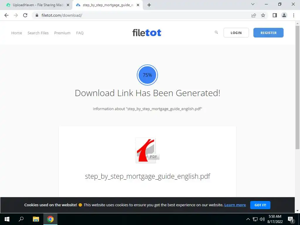This screenshot has height=225, width=300.
Task: Click the site search magnifier icon
Action: [216, 32]
